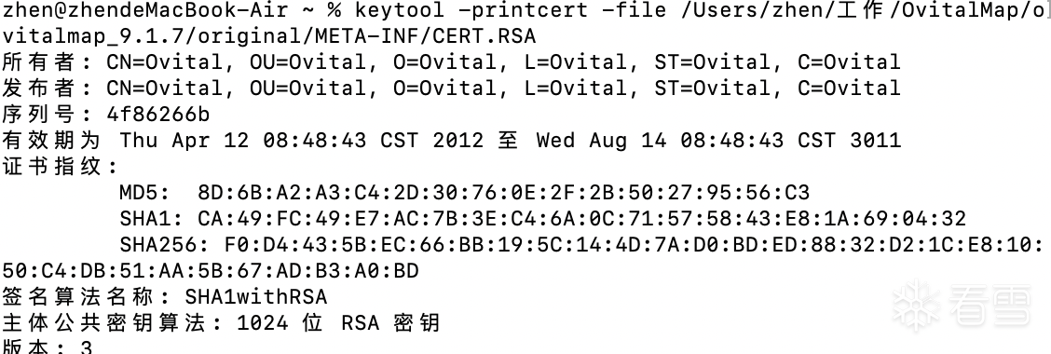Click the 1024 位 RSA key text
The image size is (1051, 354).
[338, 323]
